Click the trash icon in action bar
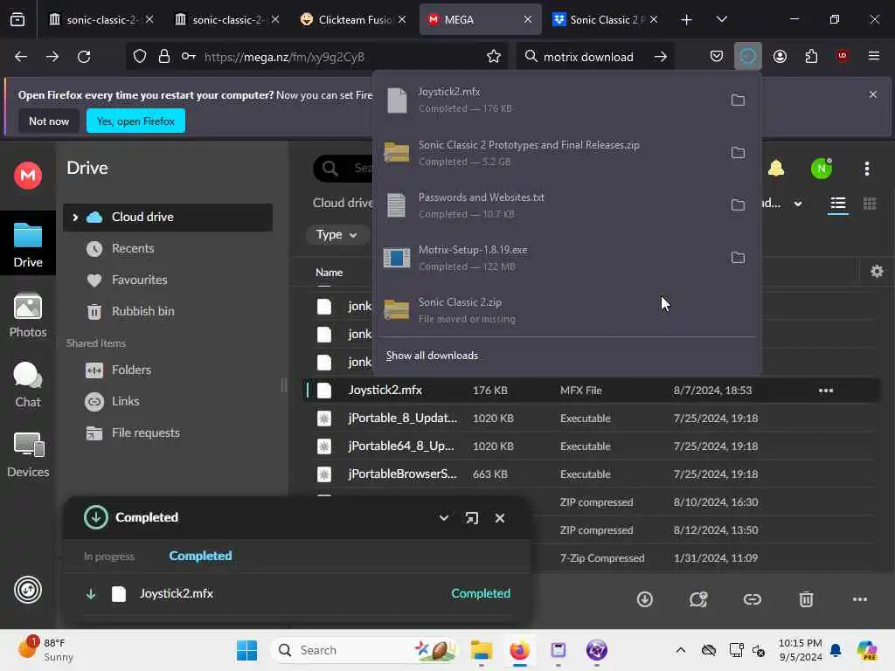Image resolution: width=895 pixels, height=671 pixels. pos(805,599)
